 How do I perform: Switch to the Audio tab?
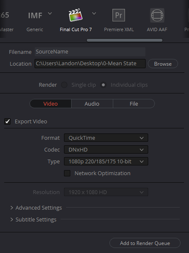point(92,104)
